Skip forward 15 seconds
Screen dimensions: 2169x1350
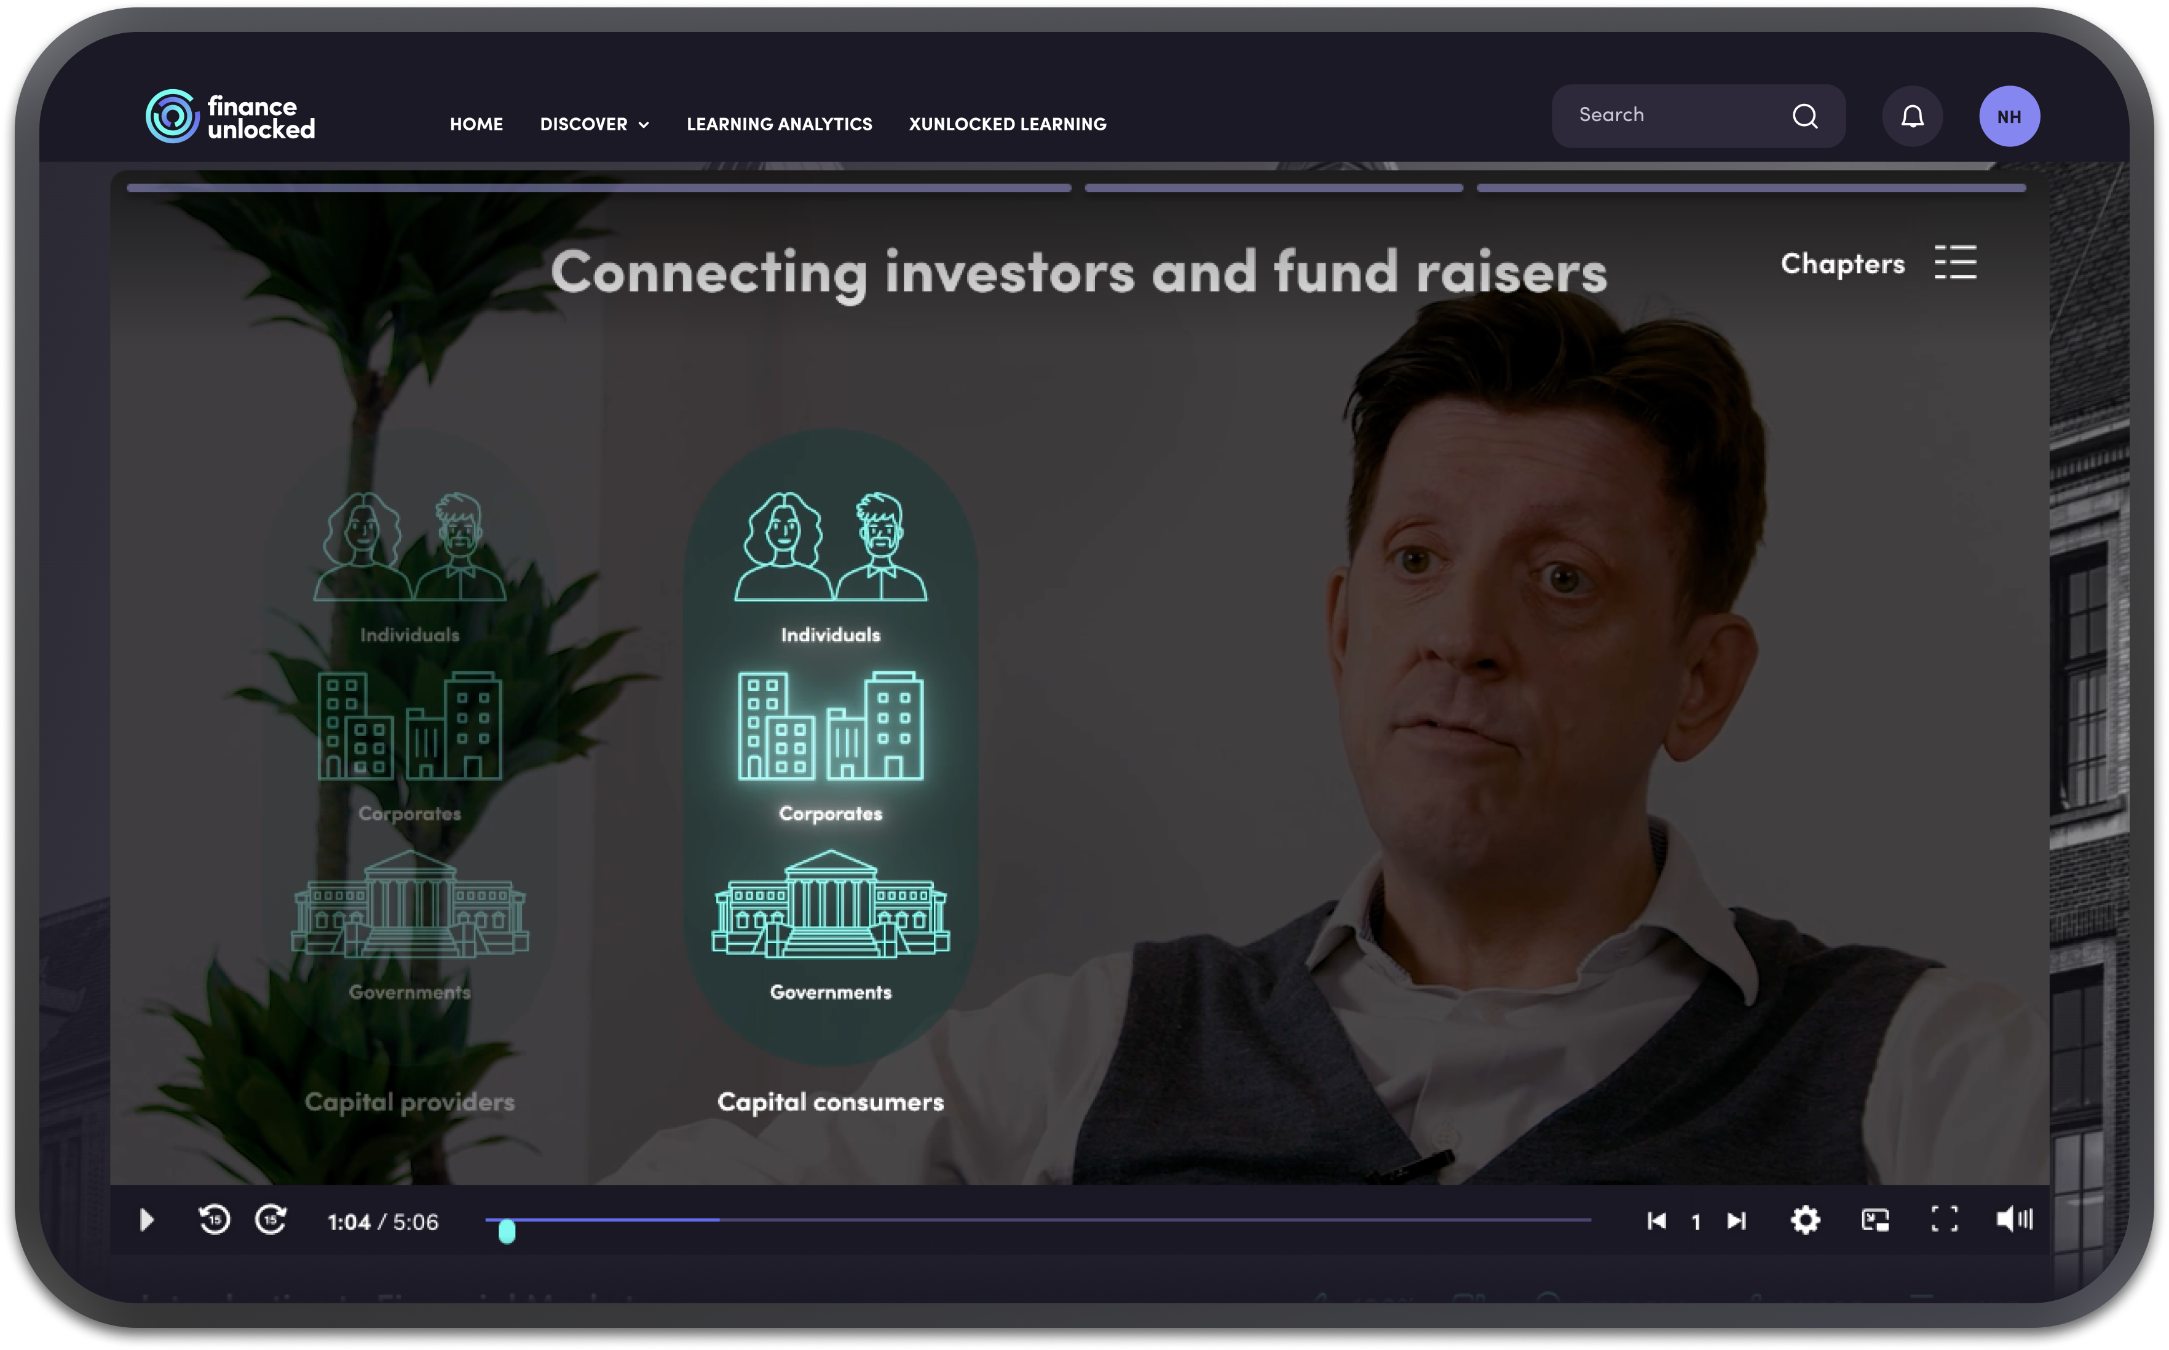click(271, 1218)
